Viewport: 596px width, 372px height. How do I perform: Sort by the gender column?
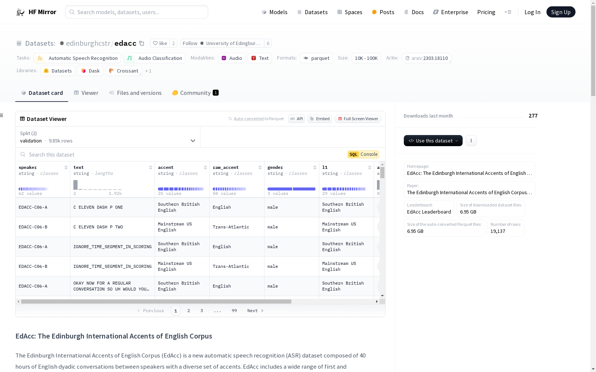(x=315, y=167)
